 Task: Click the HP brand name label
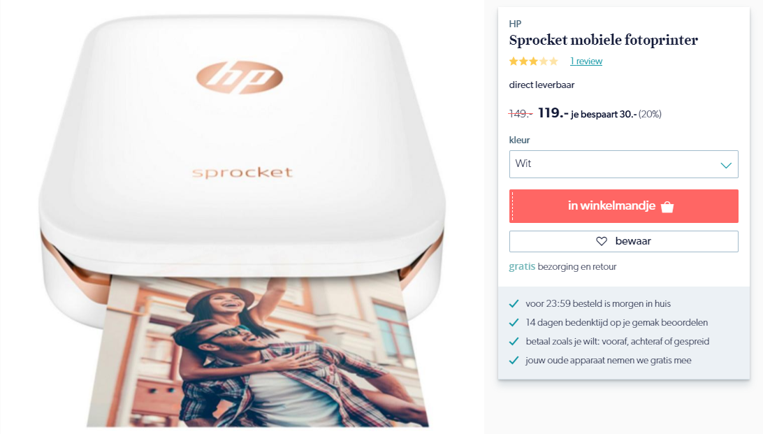click(x=516, y=24)
